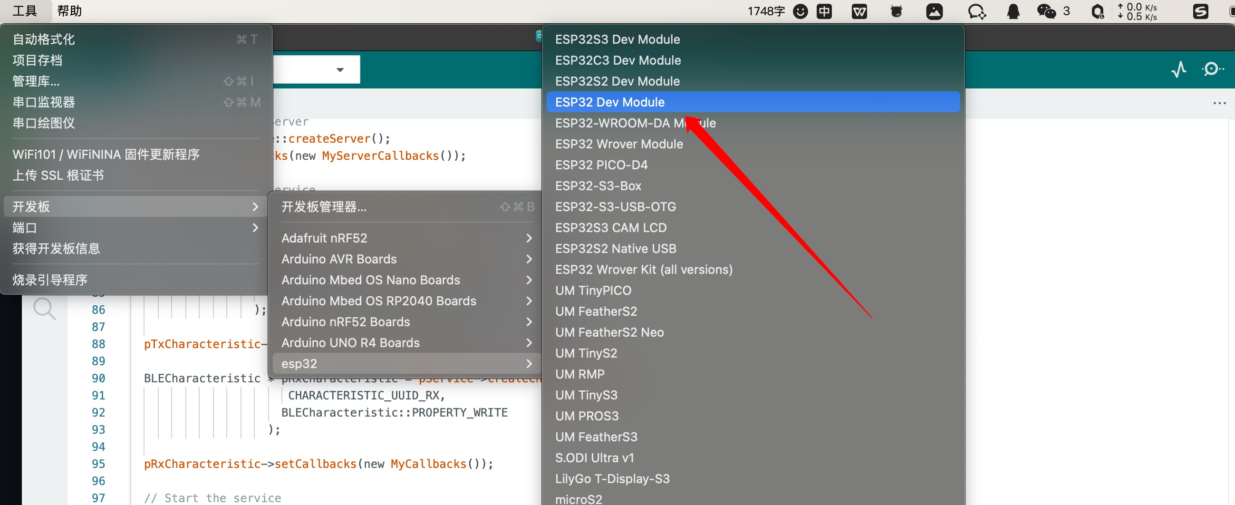
Task: Click the sidebar search magnifier icon
Action: 45,309
